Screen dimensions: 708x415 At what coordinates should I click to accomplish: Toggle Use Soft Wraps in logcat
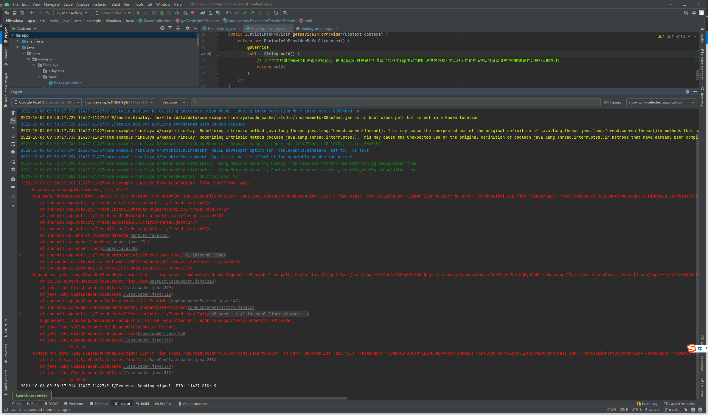pos(13,144)
